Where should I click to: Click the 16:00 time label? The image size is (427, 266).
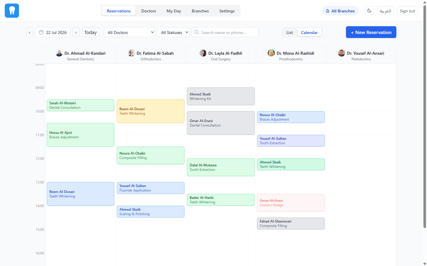tap(40, 253)
